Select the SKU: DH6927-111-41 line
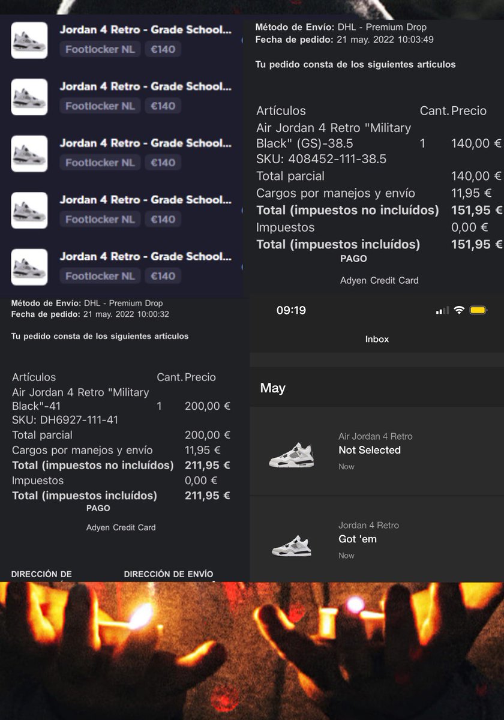 65,420
